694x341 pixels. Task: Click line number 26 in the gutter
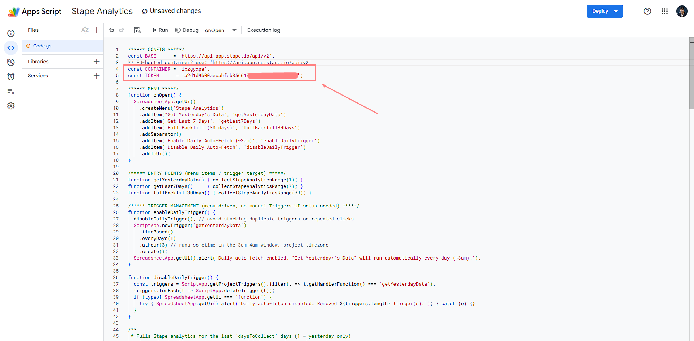116,212
